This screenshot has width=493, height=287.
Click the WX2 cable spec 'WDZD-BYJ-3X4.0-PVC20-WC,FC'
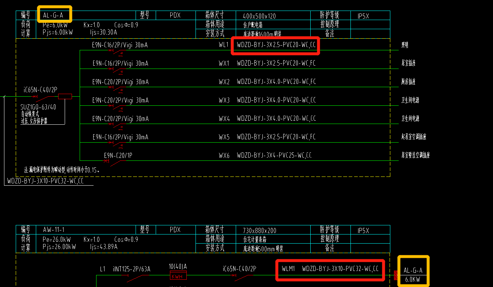pyautogui.click(x=276, y=82)
